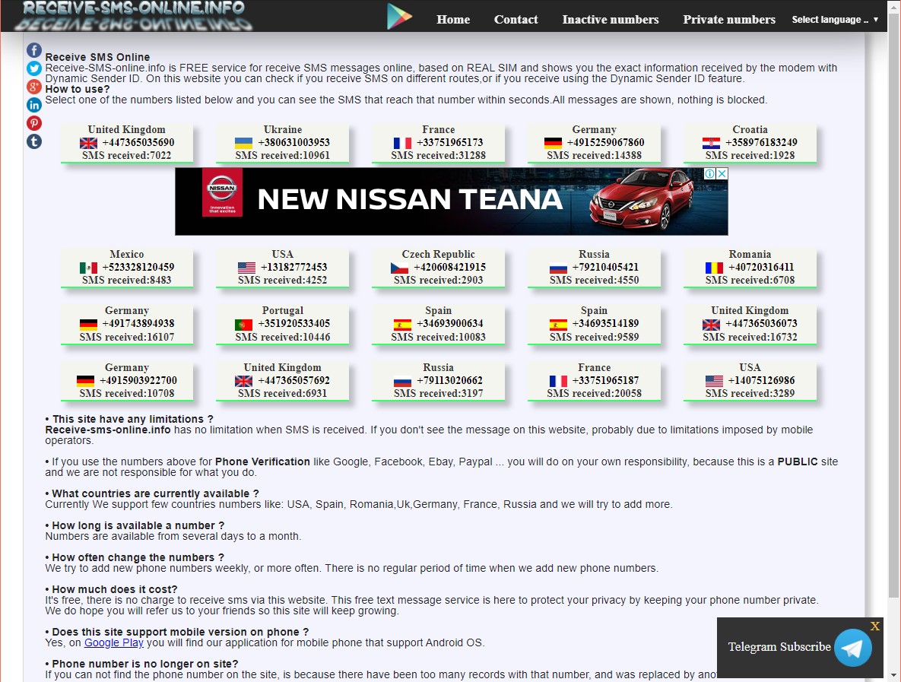Image resolution: width=901 pixels, height=682 pixels.
Task: Select Ukraine number +380631003953
Action: coord(293,142)
